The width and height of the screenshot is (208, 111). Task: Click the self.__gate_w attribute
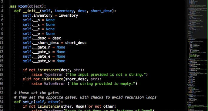[36, 61]
